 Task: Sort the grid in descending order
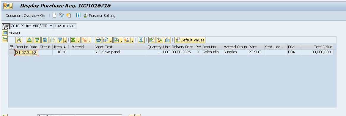[x=37, y=40]
